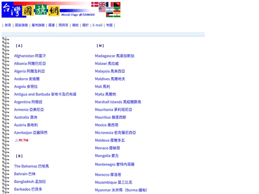Go to Angola 安哥拉 page
Viewport: 259px width, 194px height.
(26, 87)
